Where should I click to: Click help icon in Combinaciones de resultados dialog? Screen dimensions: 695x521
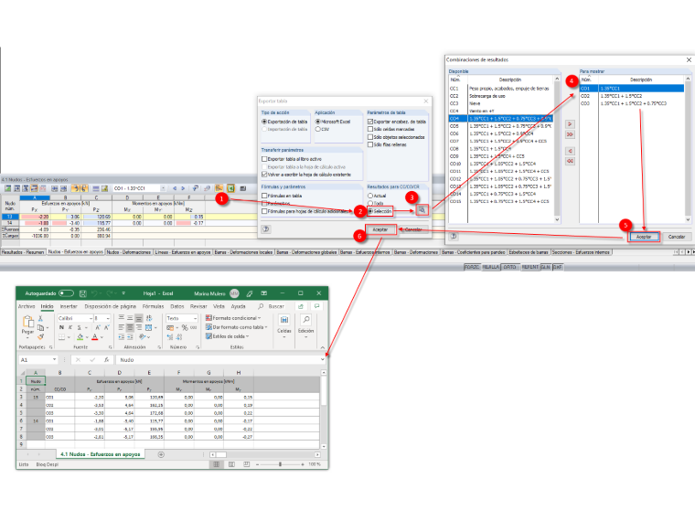[454, 236]
